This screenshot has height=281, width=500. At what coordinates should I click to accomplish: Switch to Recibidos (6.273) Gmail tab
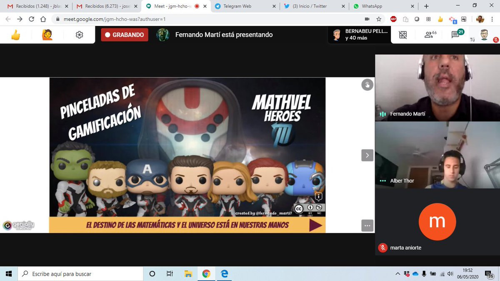(106, 6)
